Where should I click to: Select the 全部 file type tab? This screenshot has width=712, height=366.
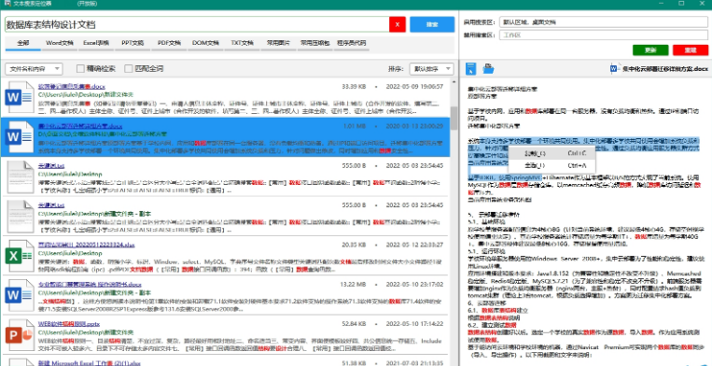click(23, 43)
